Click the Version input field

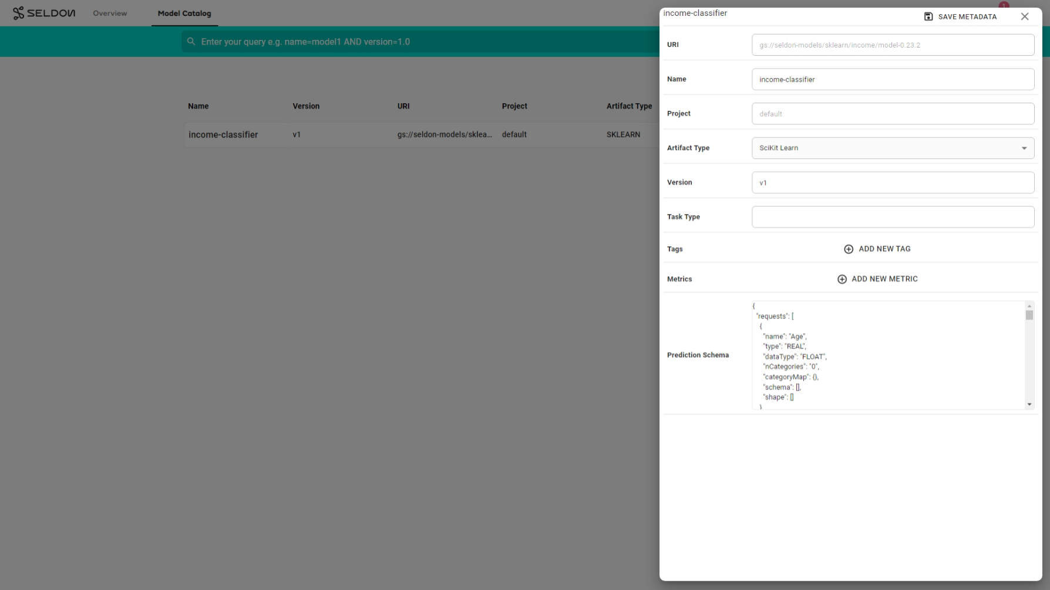pos(893,182)
